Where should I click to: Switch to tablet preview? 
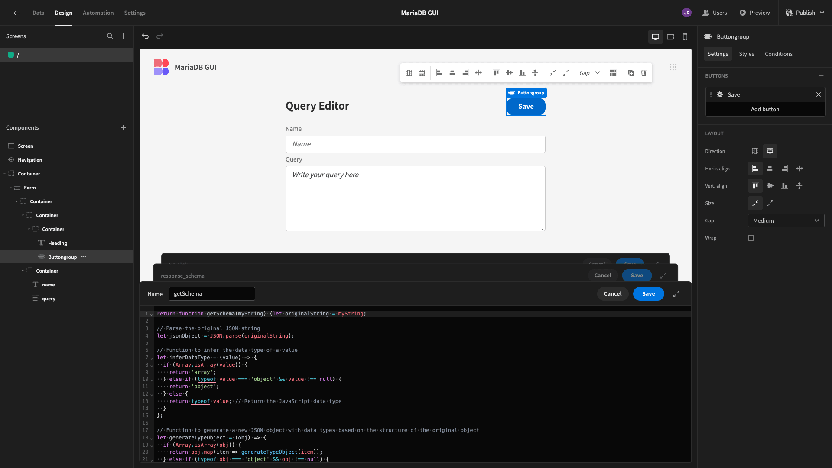pos(670,37)
